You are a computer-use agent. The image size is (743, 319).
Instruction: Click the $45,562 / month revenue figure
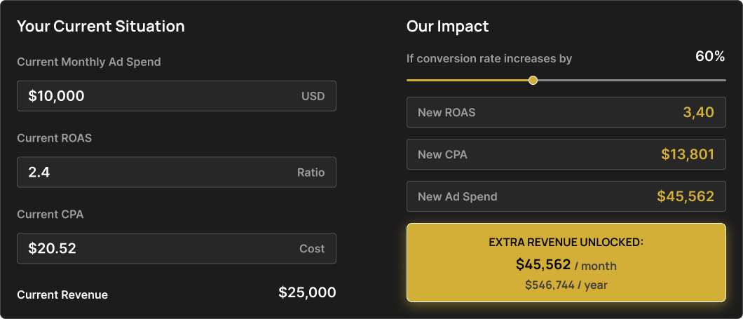566,264
